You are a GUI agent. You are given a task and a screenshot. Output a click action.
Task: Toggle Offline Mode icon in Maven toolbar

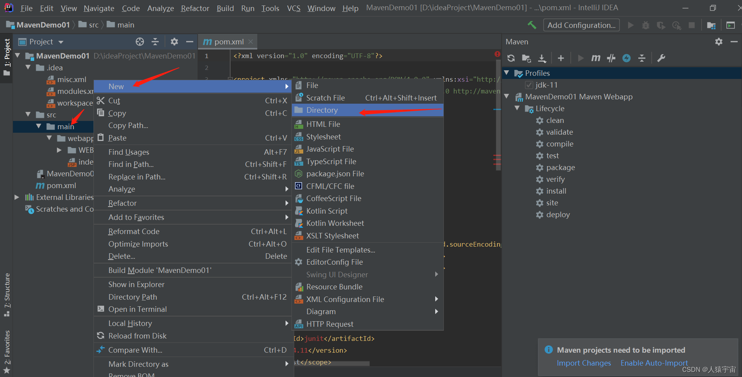pos(611,58)
